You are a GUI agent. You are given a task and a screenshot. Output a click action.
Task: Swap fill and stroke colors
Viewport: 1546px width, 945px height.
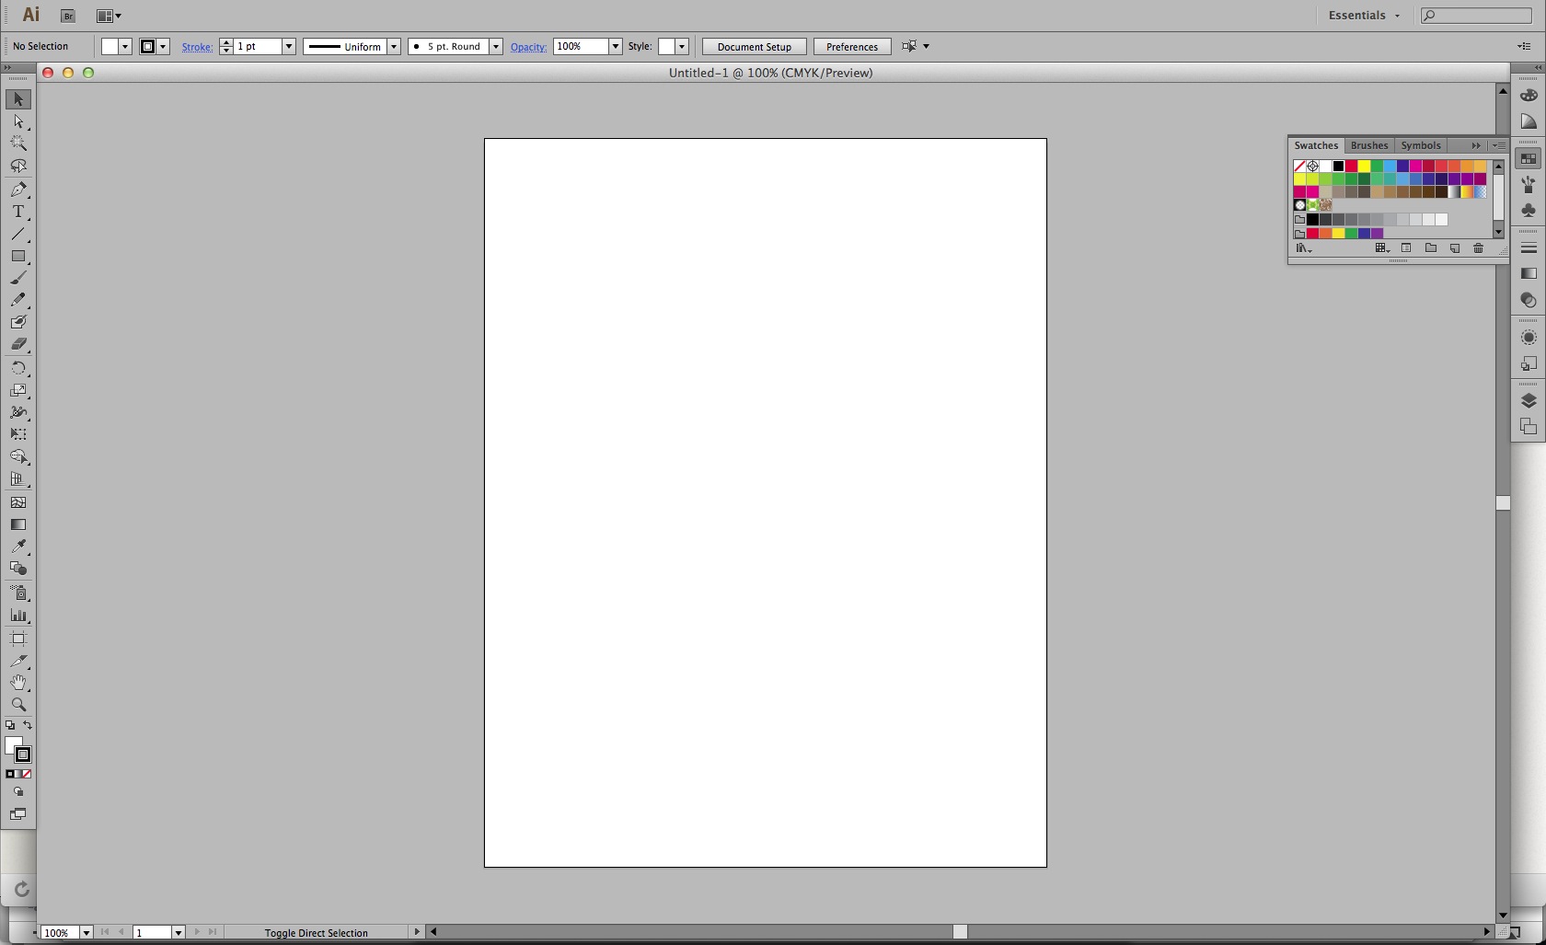point(28,726)
